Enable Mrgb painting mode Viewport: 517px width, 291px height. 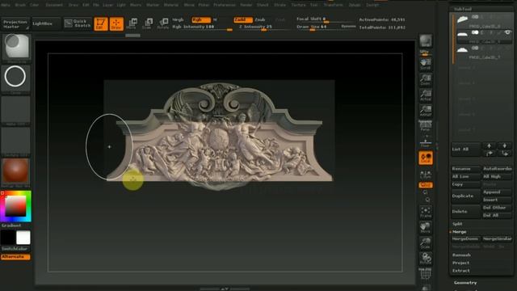pos(178,19)
